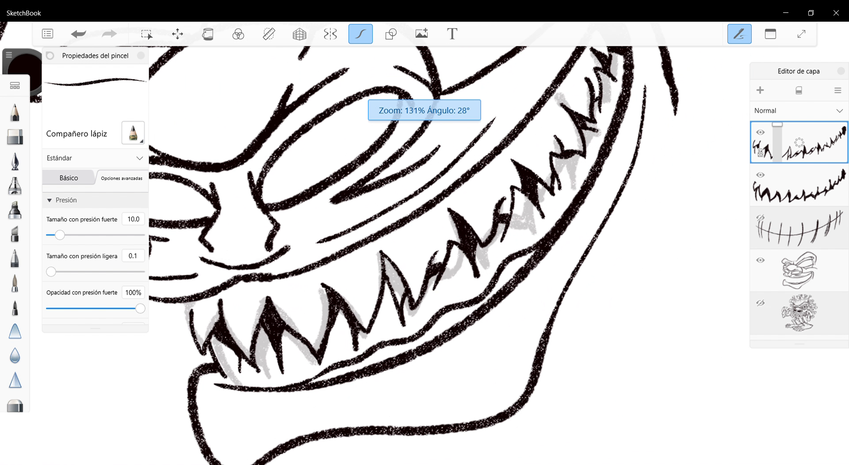The height and width of the screenshot is (465, 849).
Task: Select the Ruler guides tool
Action: [x=269, y=34]
